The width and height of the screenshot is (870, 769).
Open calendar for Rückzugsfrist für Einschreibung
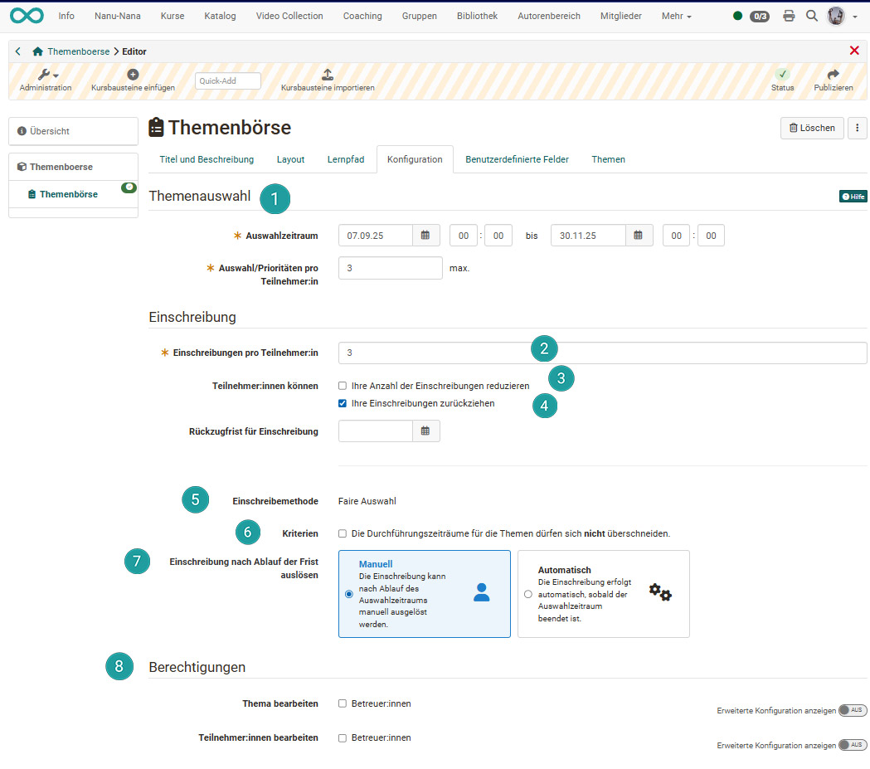pyautogui.click(x=425, y=431)
